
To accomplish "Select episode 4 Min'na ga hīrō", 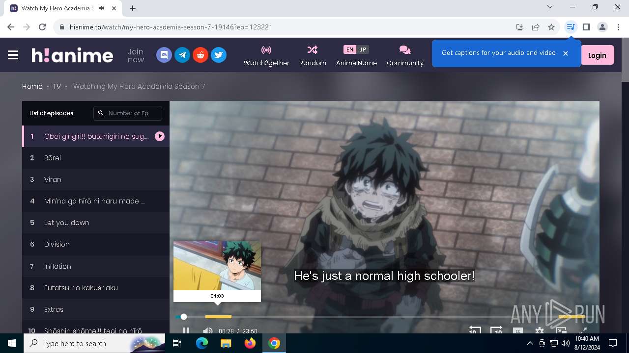I will pos(96,201).
